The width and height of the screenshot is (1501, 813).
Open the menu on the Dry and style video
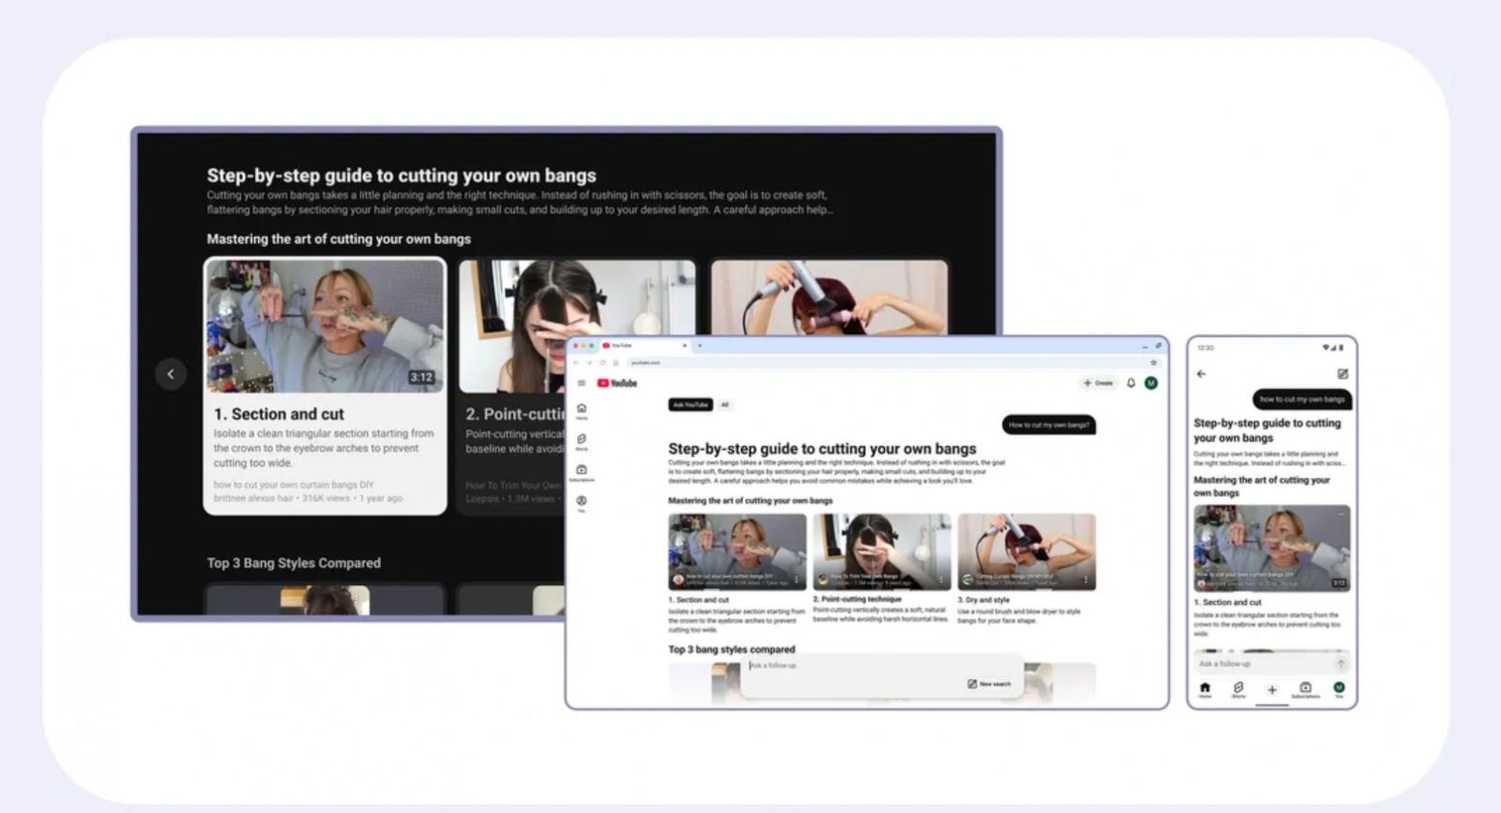click(1085, 580)
